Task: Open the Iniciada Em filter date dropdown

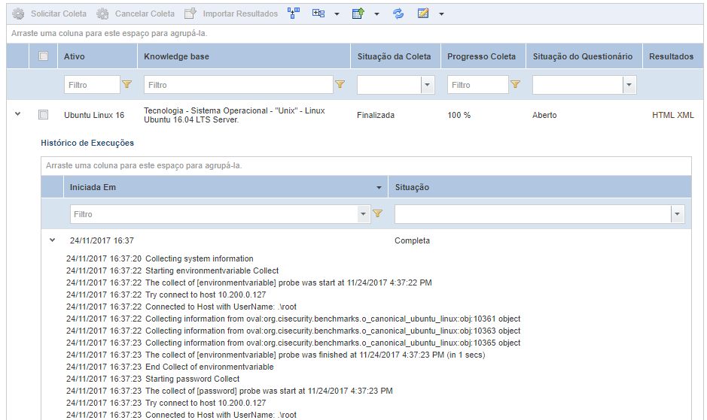Action: pyautogui.click(x=364, y=214)
